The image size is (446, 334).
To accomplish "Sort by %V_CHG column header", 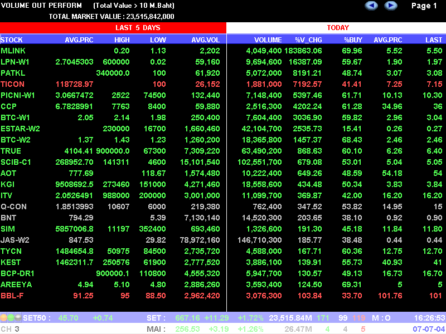I will [x=308, y=40].
